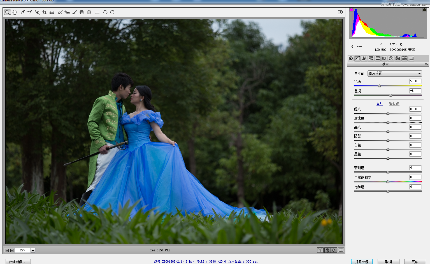Zoom out with the minus button
The image size is (430, 264).
[x=7, y=250]
